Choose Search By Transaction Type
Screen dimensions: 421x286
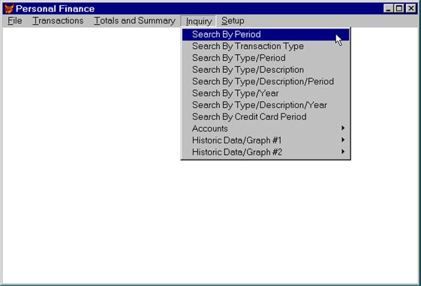266,47
